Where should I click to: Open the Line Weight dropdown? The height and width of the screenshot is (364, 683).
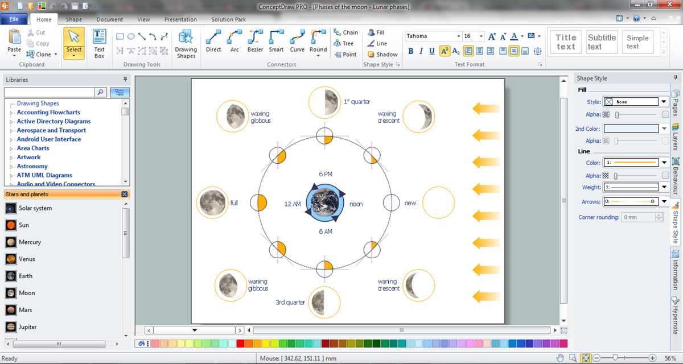coord(664,187)
